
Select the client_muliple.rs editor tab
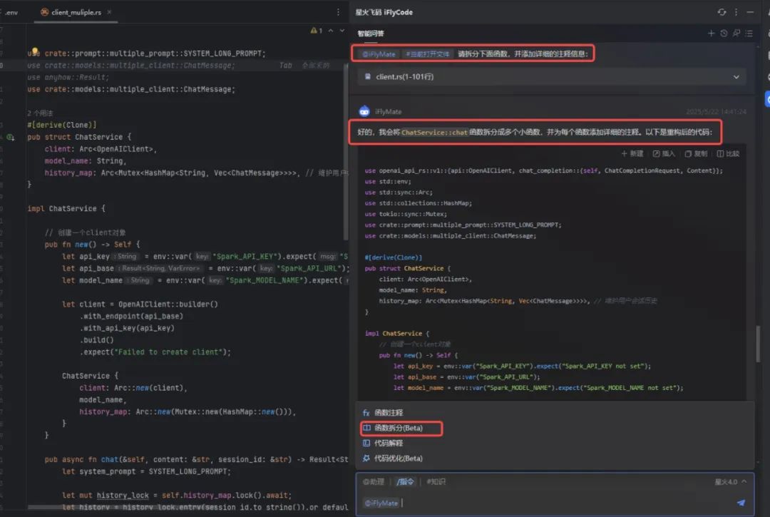76,12
